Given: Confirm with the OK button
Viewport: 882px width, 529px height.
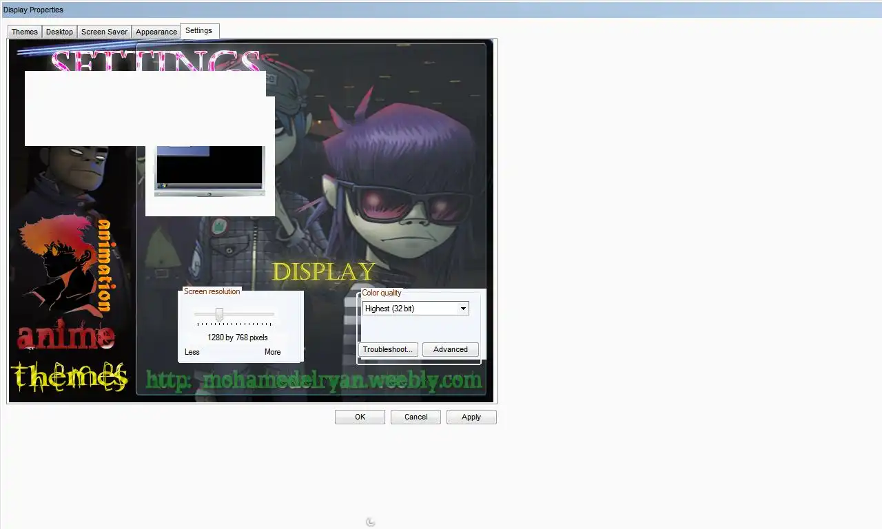Looking at the screenshot, I should click(x=360, y=417).
